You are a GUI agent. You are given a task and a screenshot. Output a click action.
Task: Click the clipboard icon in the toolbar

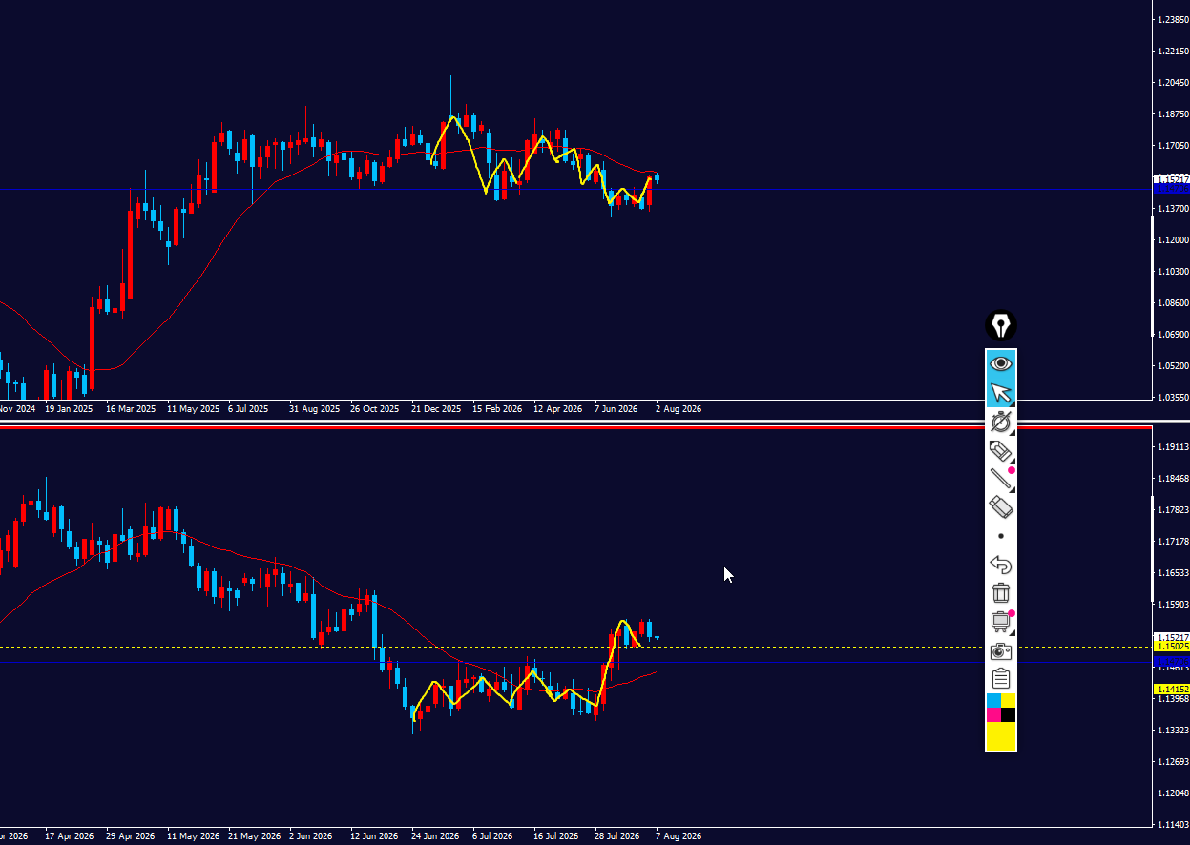click(1001, 679)
